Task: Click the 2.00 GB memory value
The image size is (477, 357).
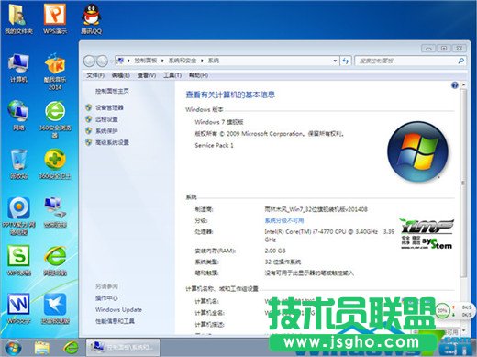Action: click(x=275, y=251)
